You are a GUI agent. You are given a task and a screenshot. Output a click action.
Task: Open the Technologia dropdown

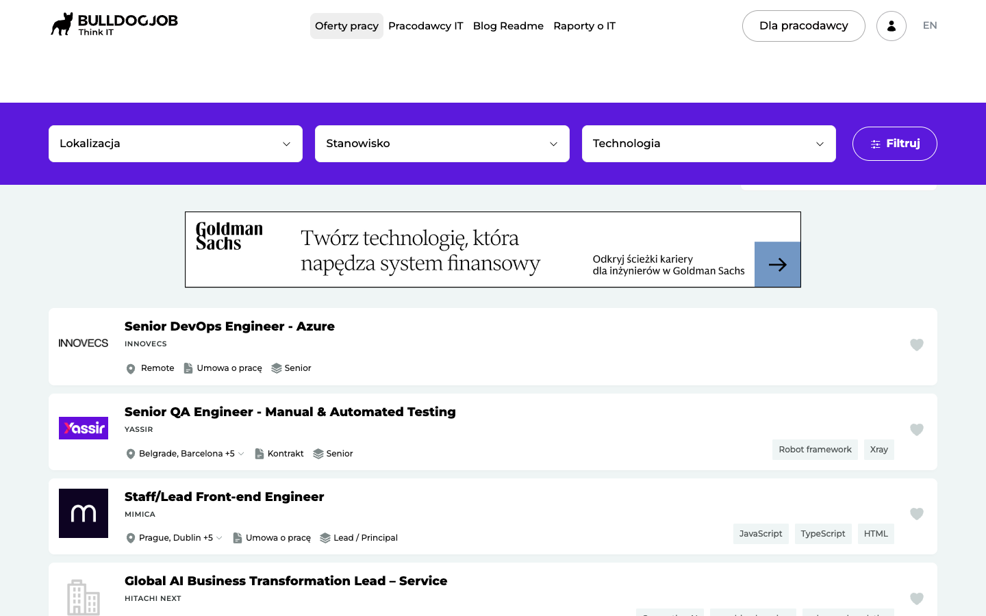[x=709, y=144]
